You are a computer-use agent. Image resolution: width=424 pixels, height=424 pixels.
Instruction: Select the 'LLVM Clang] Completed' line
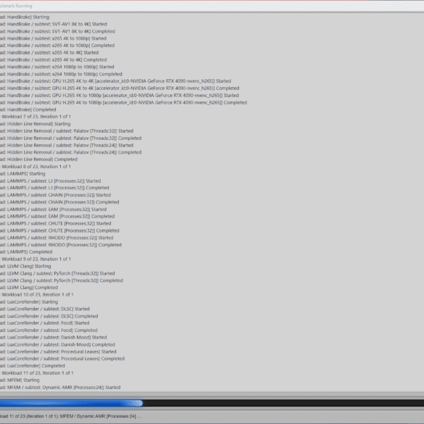point(29,288)
